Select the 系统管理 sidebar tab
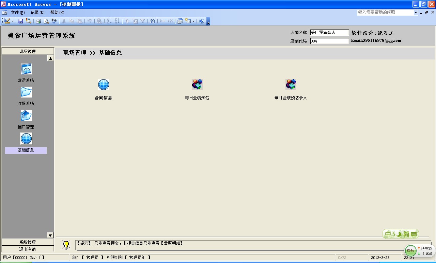Screen dimensions: 436x263 28,242
